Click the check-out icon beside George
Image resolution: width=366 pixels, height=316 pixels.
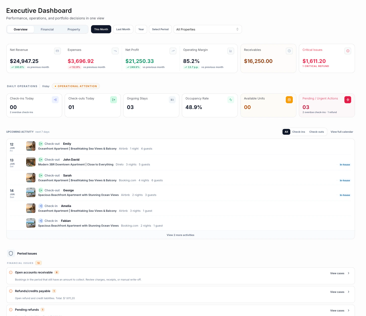pyautogui.click(x=41, y=190)
